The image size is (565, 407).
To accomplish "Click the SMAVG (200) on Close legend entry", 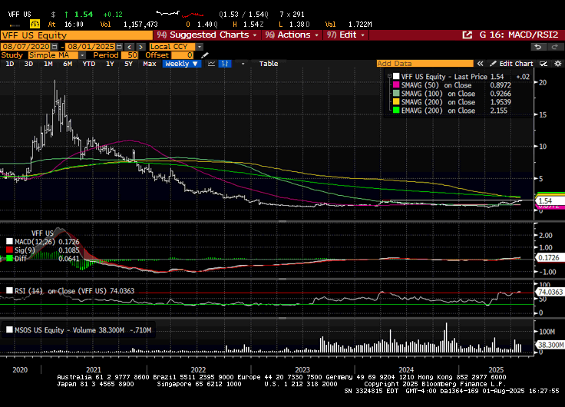I will pos(438,102).
